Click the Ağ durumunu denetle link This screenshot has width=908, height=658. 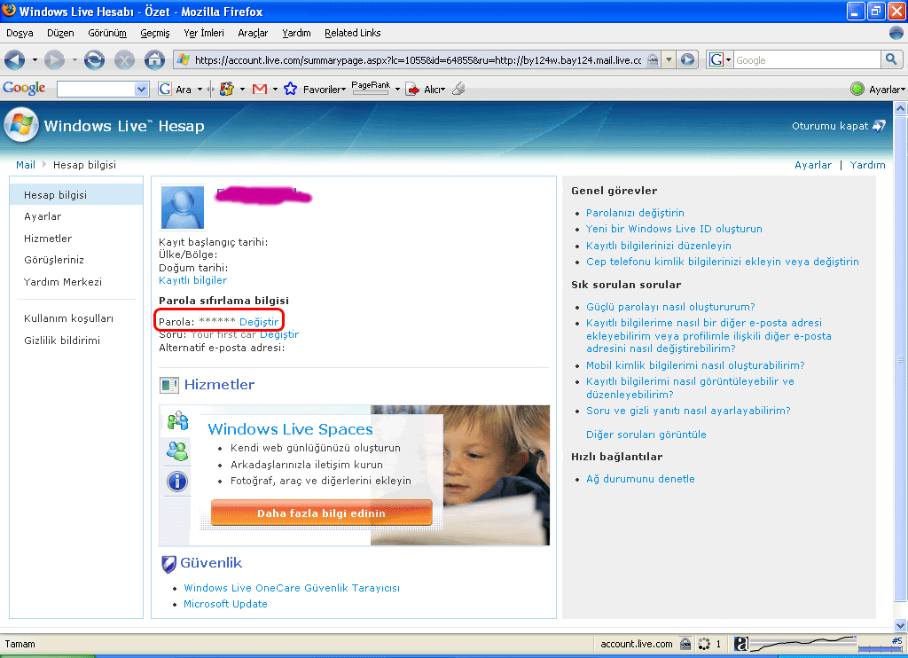(640, 479)
